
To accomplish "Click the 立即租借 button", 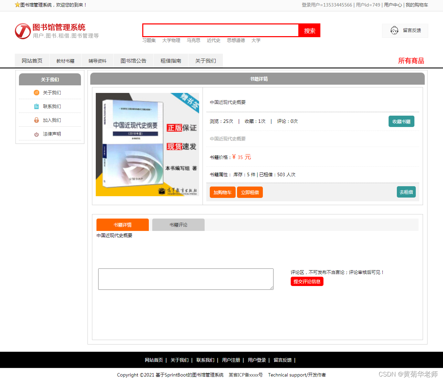I will pos(250,192).
